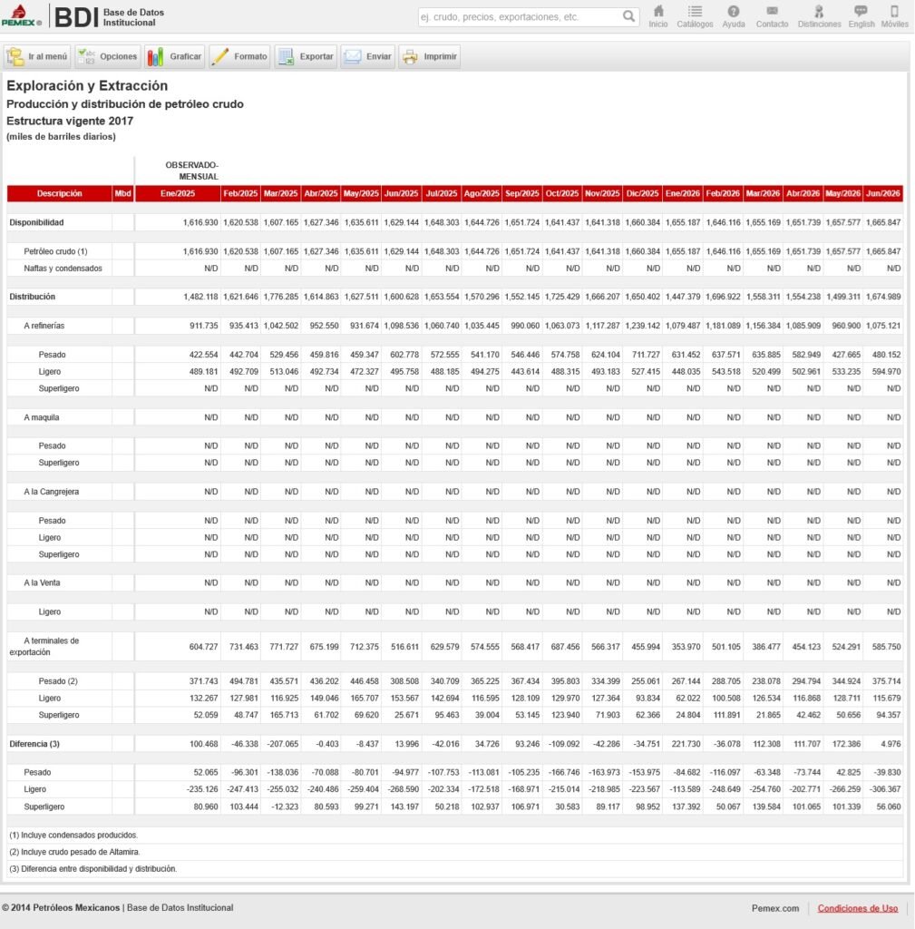The height and width of the screenshot is (929, 915).
Task: Click Ligero value 489.181
Action: [204, 371]
